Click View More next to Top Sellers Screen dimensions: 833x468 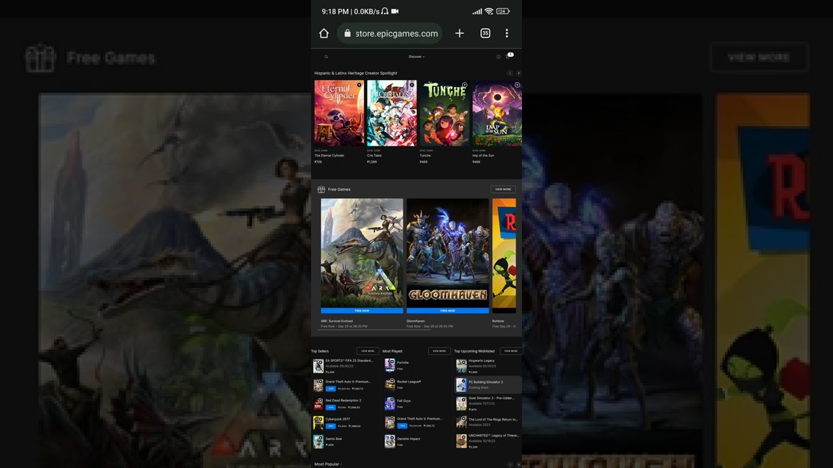[x=368, y=351]
